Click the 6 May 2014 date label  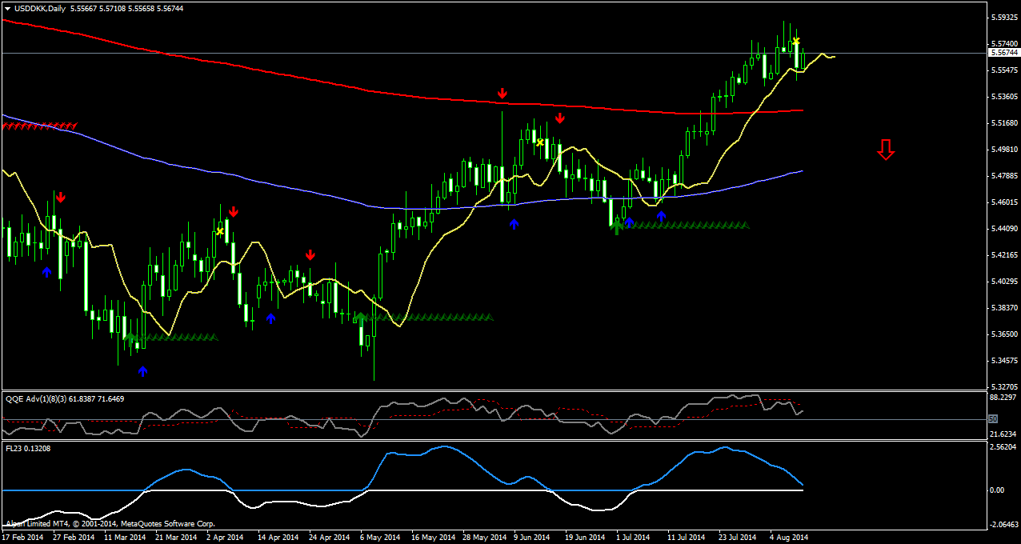[x=380, y=538]
